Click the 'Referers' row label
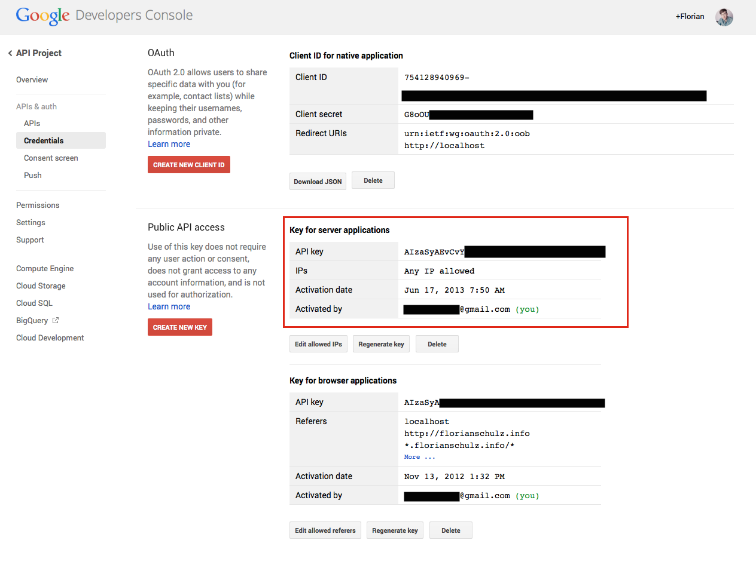The height and width of the screenshot is (586, 756). point(311,421)
